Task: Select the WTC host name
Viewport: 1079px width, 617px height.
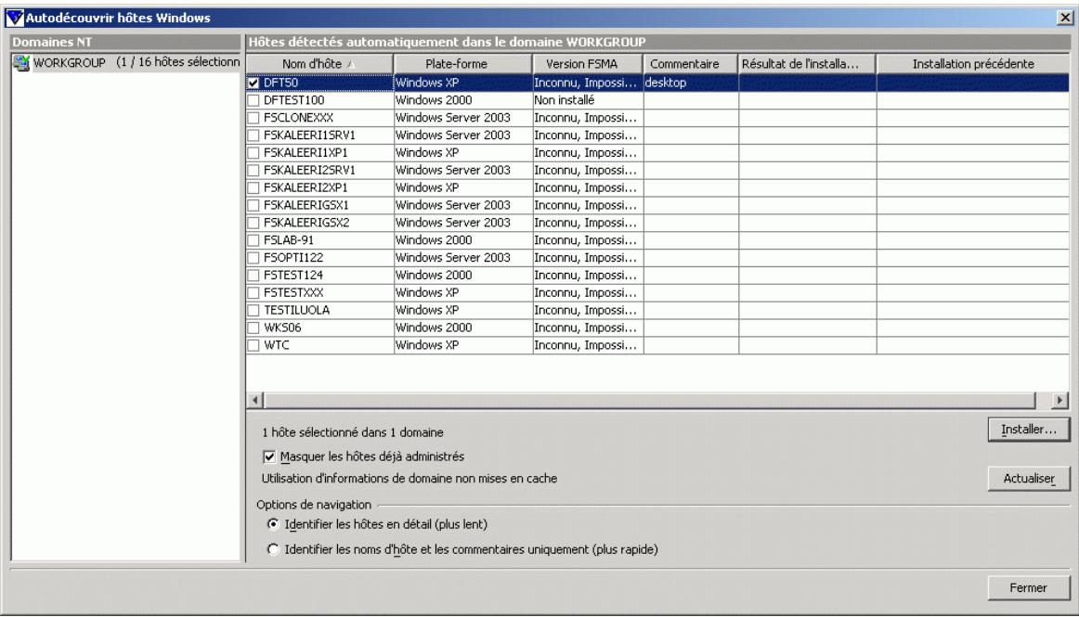Action: (277, 345)
